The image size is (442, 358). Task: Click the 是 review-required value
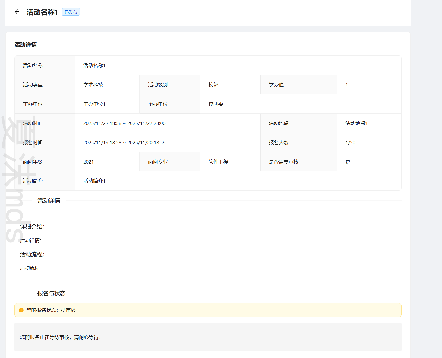tap(348, 162)
